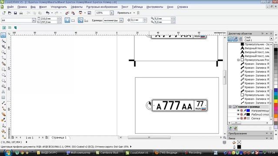Click the page width 210,0 мм field
The height and width of the screenshot is (156, 278).
click(49, 18)
